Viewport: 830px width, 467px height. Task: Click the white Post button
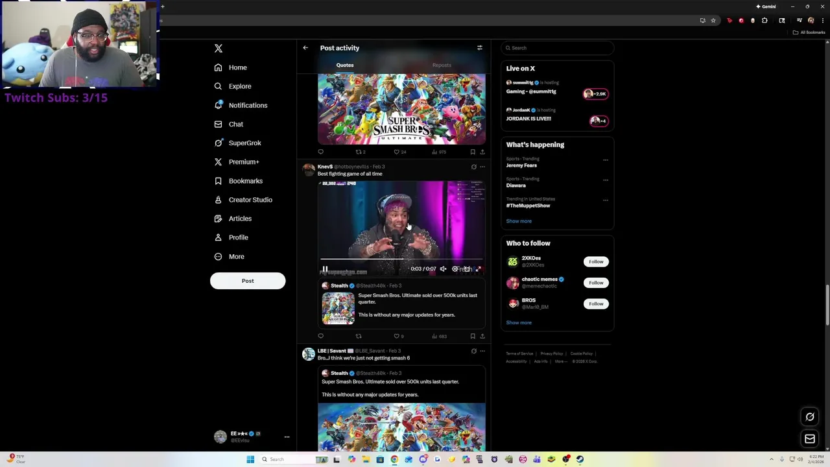[248, 281]
